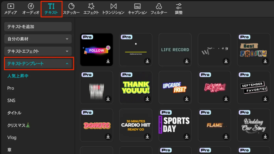Expand the 自分の素材 section
The height and width of the screenshot is (154, 274).
(38, 39)
